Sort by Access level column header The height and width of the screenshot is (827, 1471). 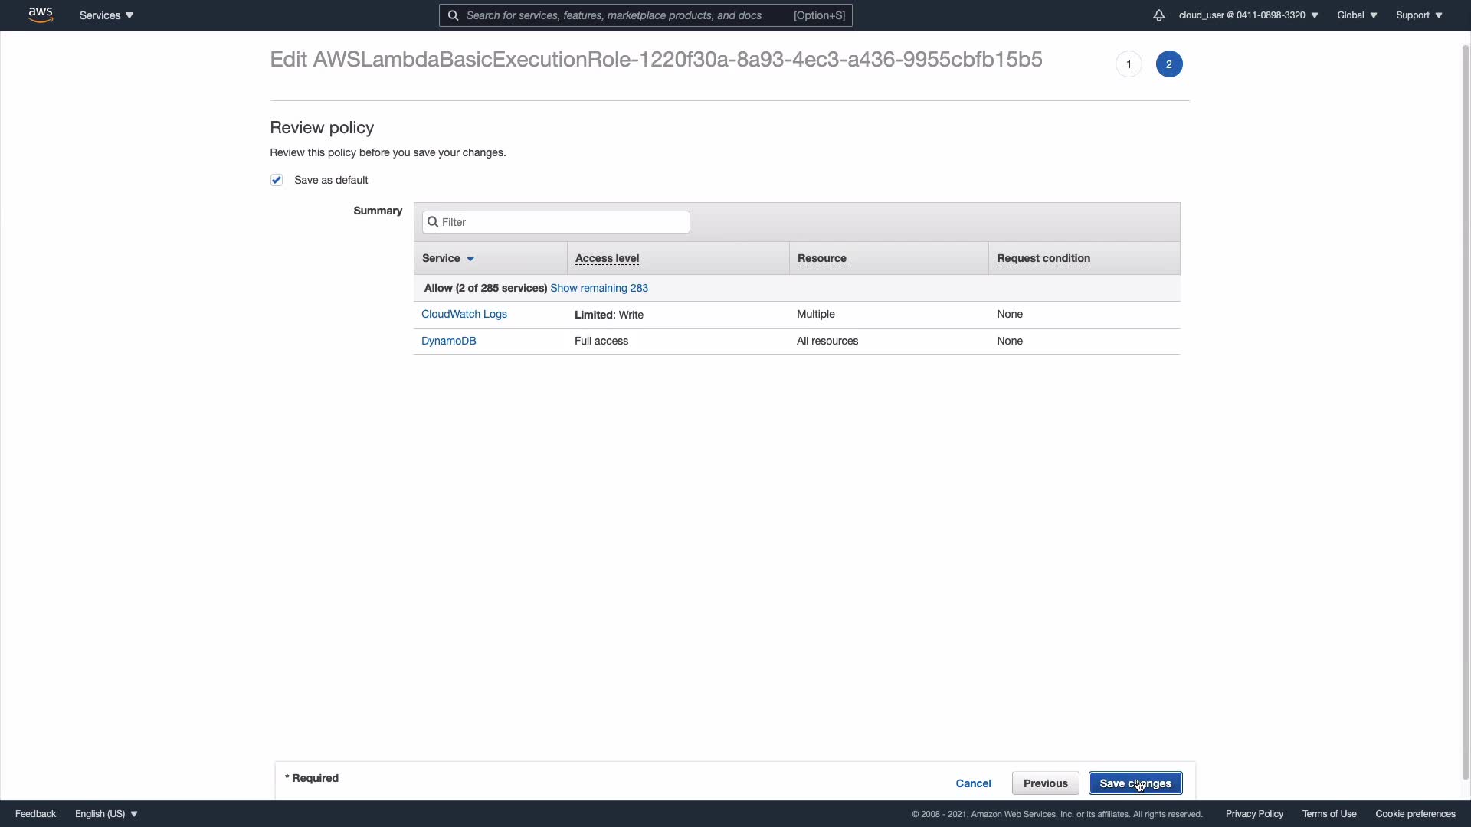pos(607,259)
